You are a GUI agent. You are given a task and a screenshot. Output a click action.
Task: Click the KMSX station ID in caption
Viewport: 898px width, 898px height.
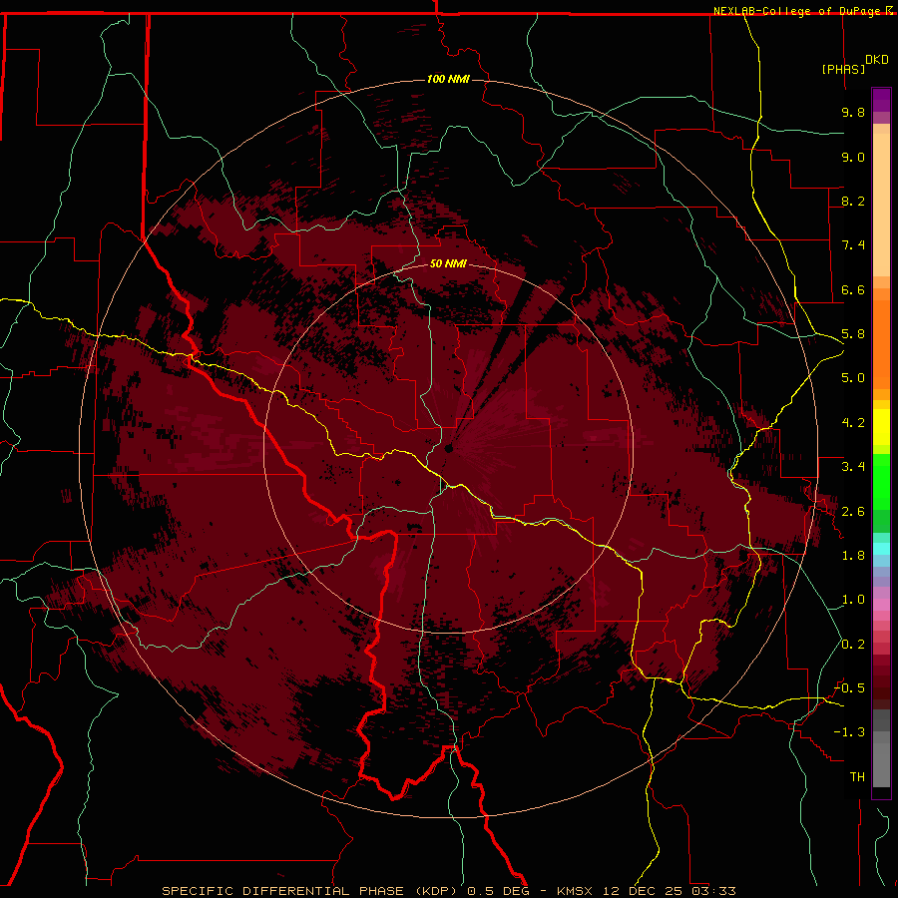point(576,891)
